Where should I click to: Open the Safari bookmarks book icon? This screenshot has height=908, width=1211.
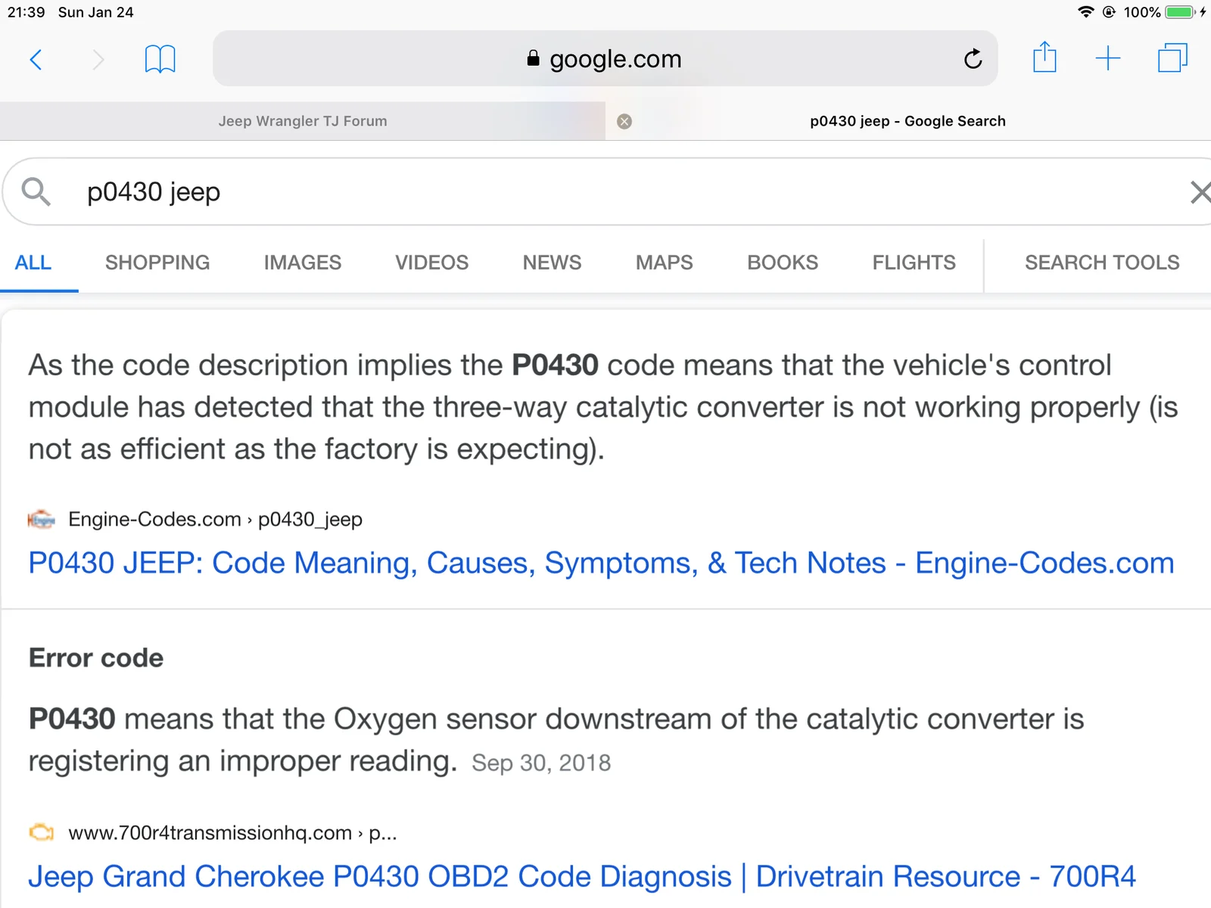tap(160, 58)
